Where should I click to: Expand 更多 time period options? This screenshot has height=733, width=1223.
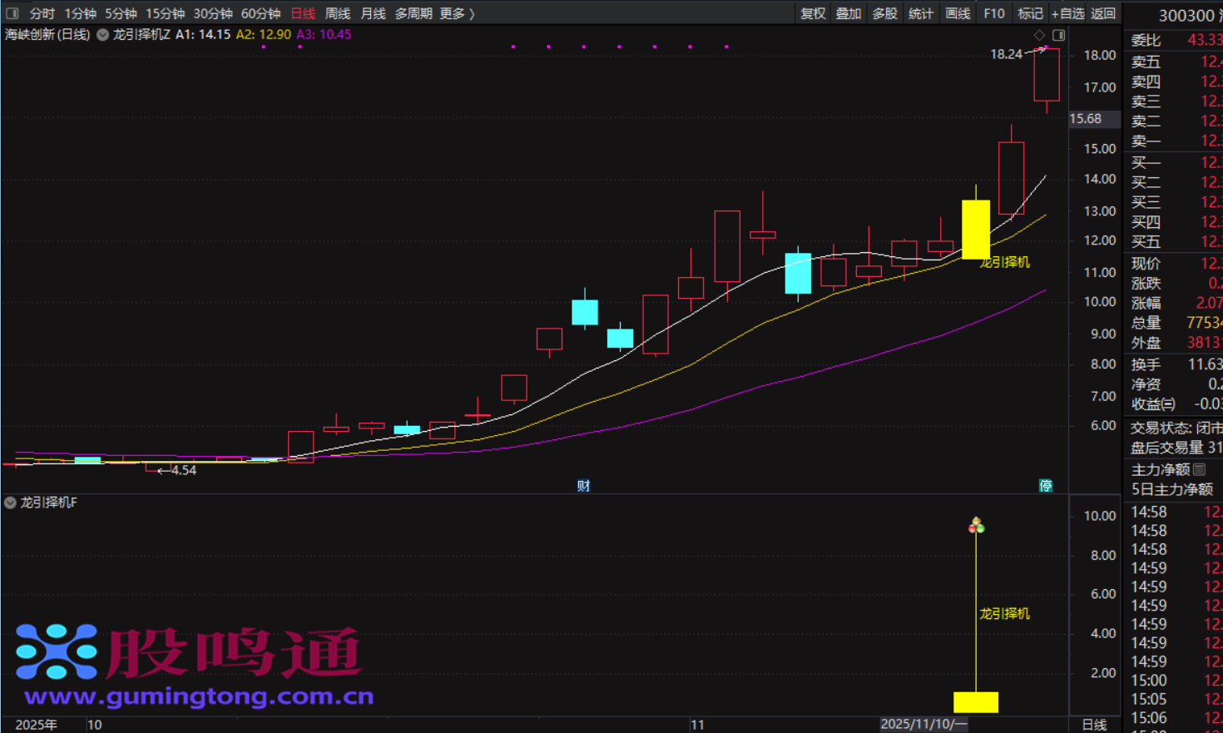tap(457, 13)
